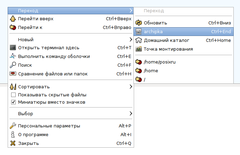Click the Ctrl+Вниз shortcut label

click(219, 23)
